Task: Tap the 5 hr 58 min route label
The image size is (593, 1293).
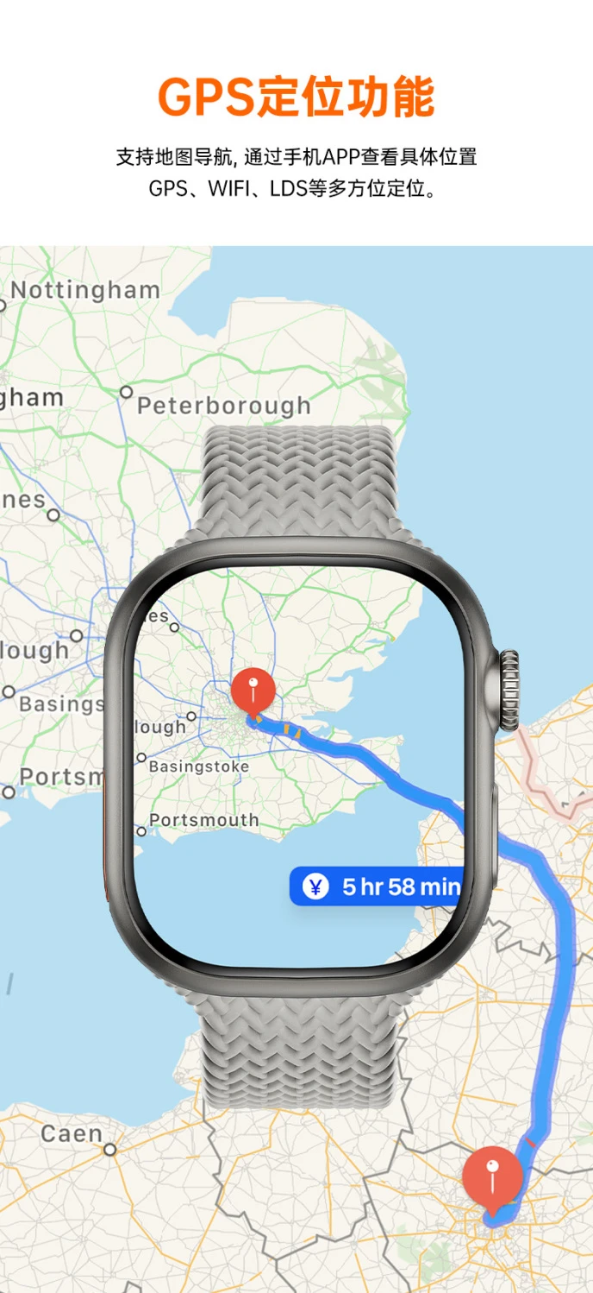Action: click(401, 886)
